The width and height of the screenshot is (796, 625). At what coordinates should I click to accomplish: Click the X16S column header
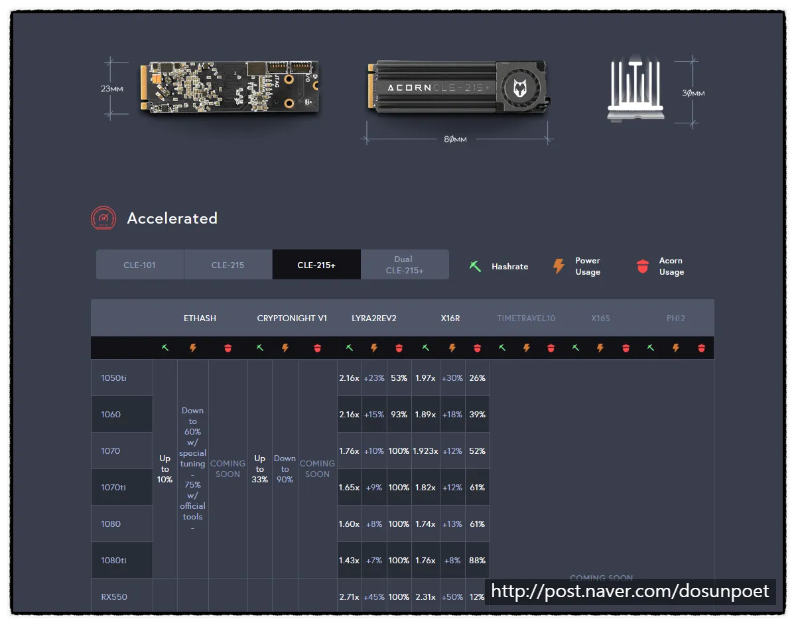tap(600, 318)
